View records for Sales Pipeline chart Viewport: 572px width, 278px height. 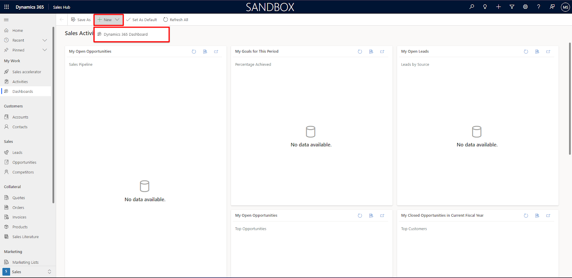pos(205,51)
